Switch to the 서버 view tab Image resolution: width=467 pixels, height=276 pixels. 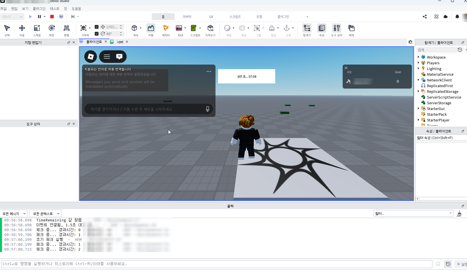(x=120, y=42)
